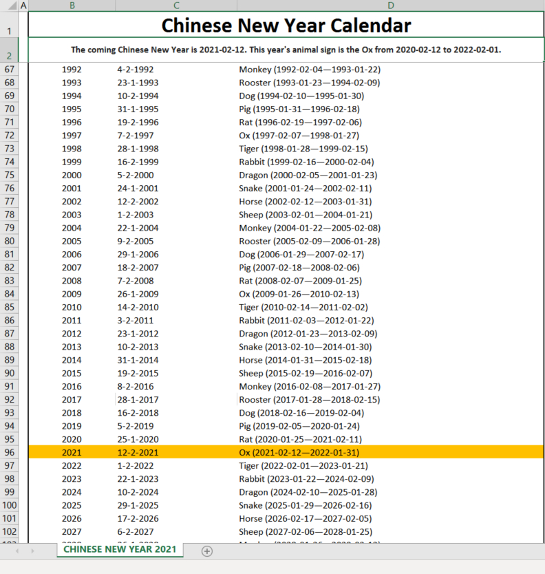Select cell Dog (2018-02-16—2019-02-04)
The image size is (545, 574).
click(x=391, y=412)
